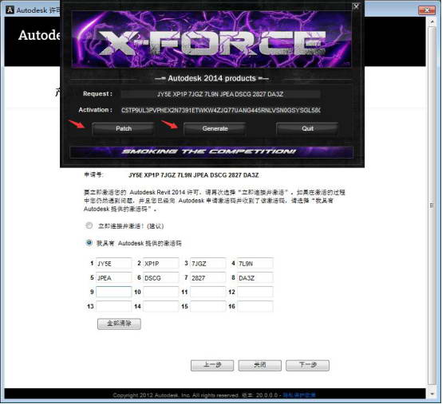Click the previous step (上一步) button
The width and height of the screenshot is (442, 404).
(212, 366)
